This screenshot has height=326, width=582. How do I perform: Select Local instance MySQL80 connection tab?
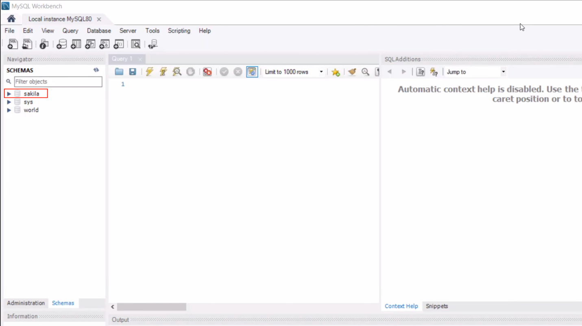tap(60, 19)
